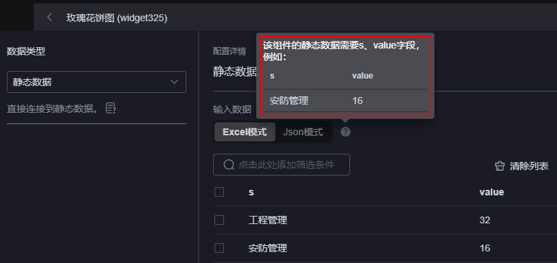Viewport: 557px width, 263px height.
Task: Expand the dropdown chevron arrow for 数据类型
Action: [174, 82]
